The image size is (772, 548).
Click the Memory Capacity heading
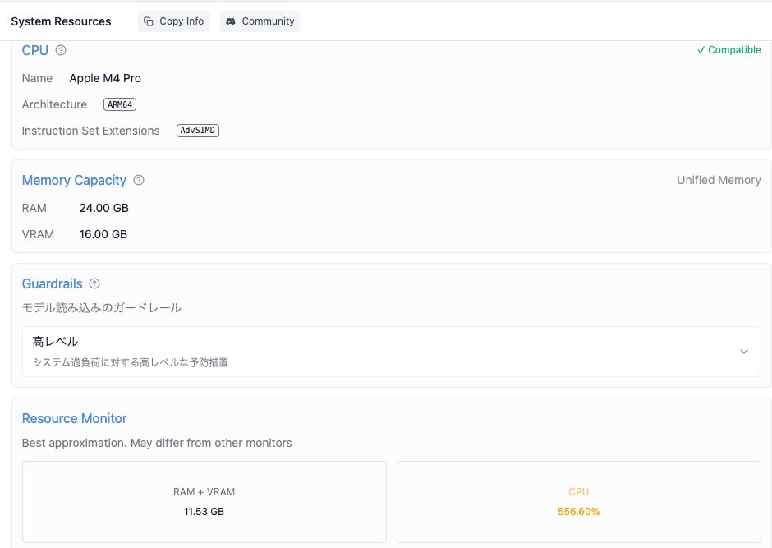coord(75,180)
